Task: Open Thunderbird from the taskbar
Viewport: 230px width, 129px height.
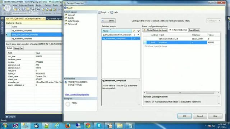Action: tap(36, 126)
